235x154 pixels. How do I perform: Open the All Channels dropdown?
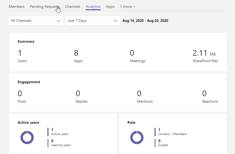coord(36,21)
